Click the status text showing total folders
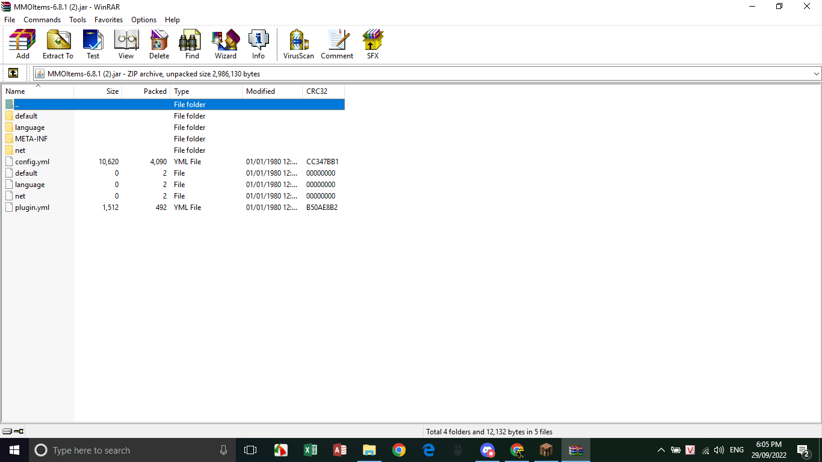The width and height of the screenshot is (822, 462). pos(489,432)
